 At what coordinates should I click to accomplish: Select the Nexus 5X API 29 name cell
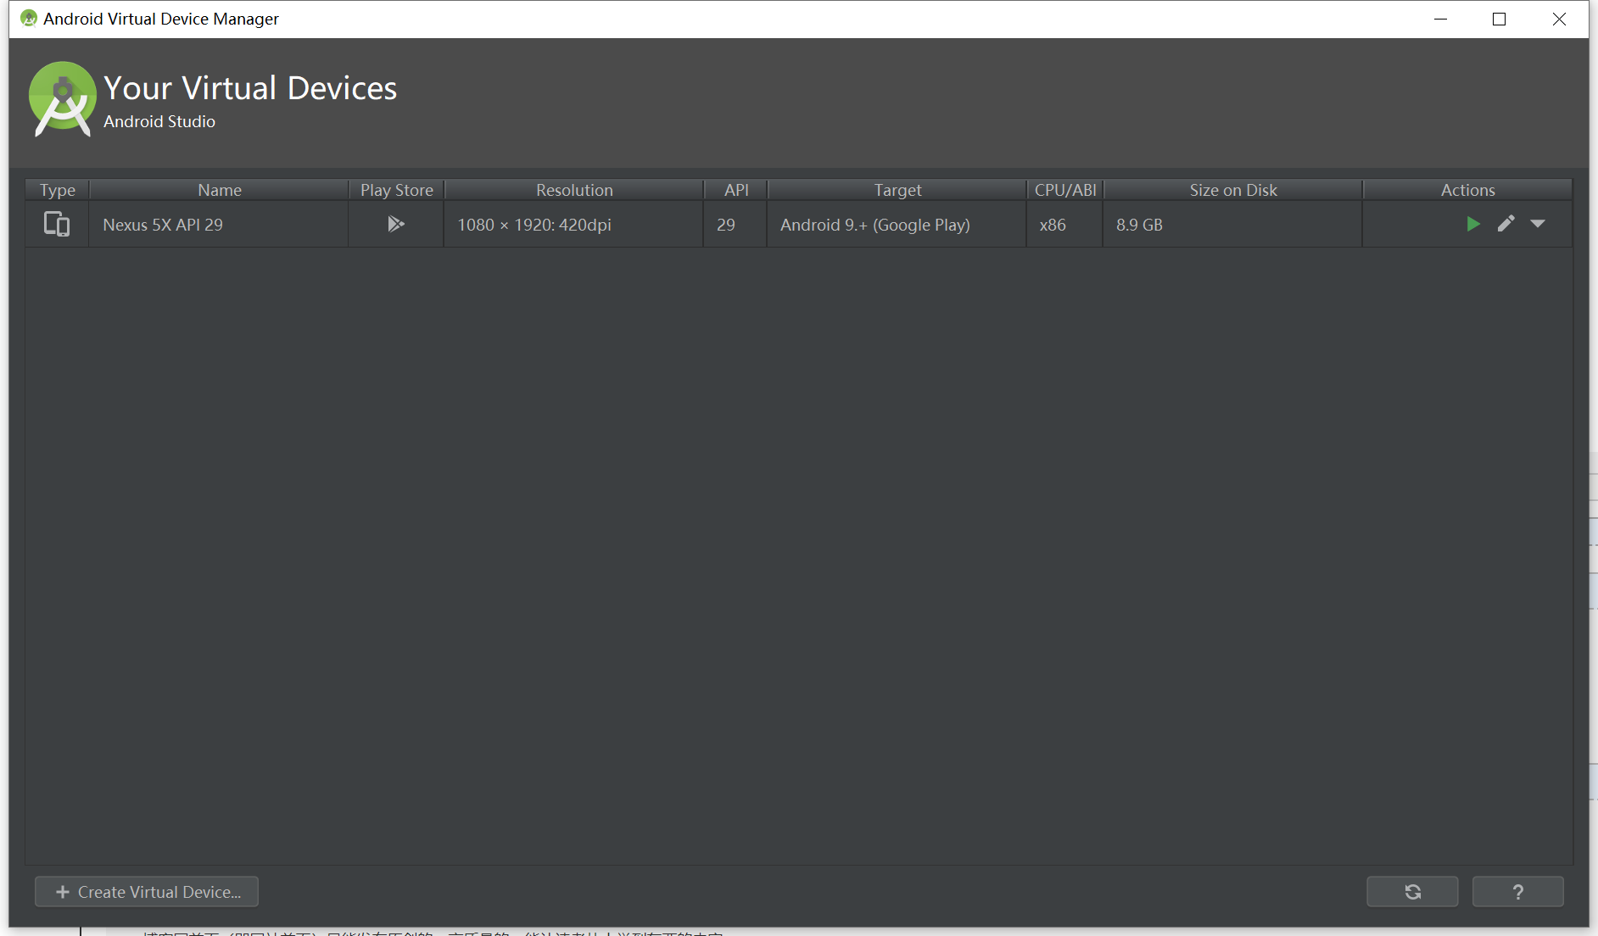[219, 225]
